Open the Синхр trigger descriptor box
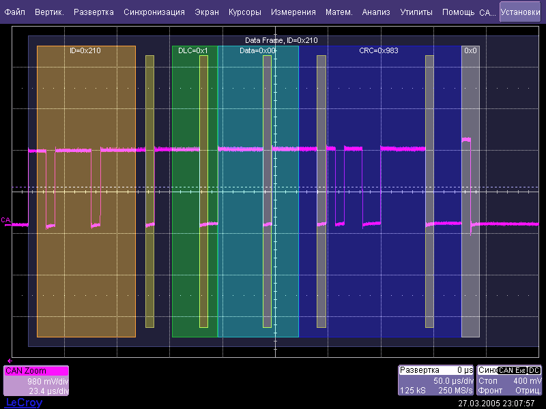 click(x=511, y=380)
